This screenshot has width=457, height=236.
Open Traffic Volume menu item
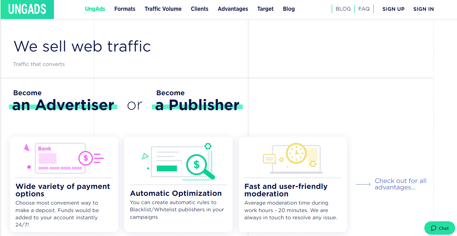[x=163, y=9]
